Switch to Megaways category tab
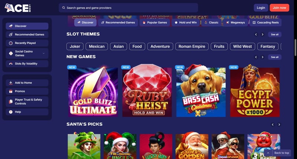Viewport: 297px width, 159px height. tap(235, 23)
